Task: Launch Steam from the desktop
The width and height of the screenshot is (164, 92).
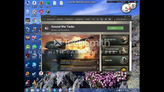Action: tap(34, 74)
